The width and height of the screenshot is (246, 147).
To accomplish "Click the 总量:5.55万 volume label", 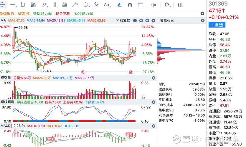I will [x=22, y=78].
